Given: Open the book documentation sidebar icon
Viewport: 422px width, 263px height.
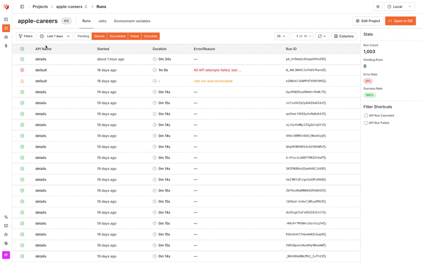Looking at the screenshot, I should coord(6,226).
